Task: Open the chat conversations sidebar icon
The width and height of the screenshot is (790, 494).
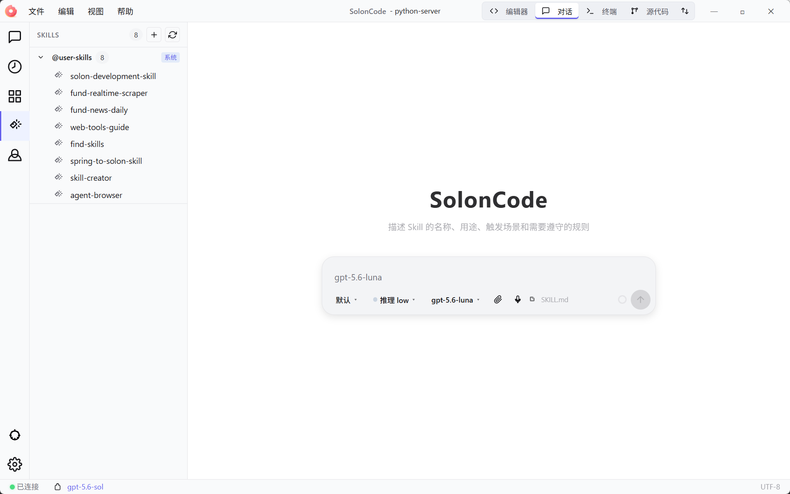Action: click(15, 37)
